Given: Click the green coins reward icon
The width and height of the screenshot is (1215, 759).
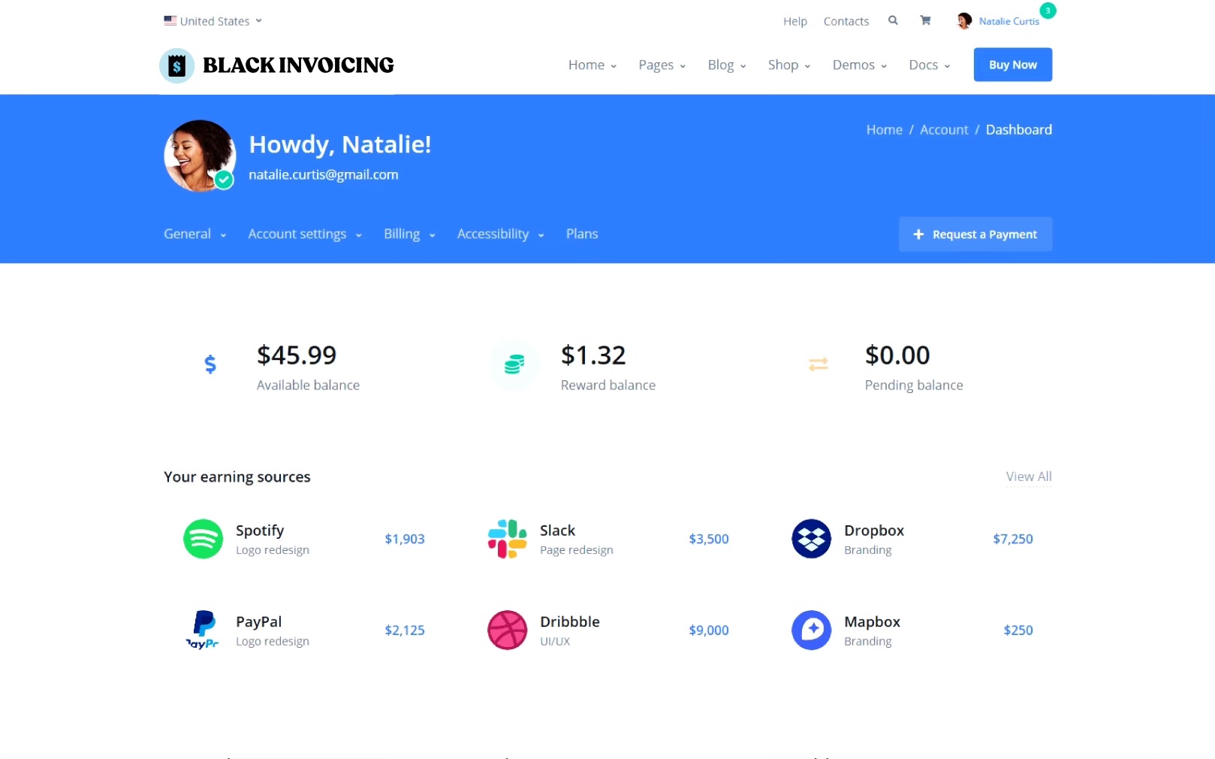Looking at the screenshot, I should [514, 364].
